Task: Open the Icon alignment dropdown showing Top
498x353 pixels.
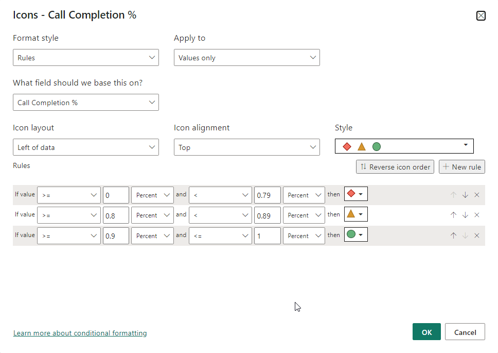Action: pyautogui.click(x=247, y=147)
